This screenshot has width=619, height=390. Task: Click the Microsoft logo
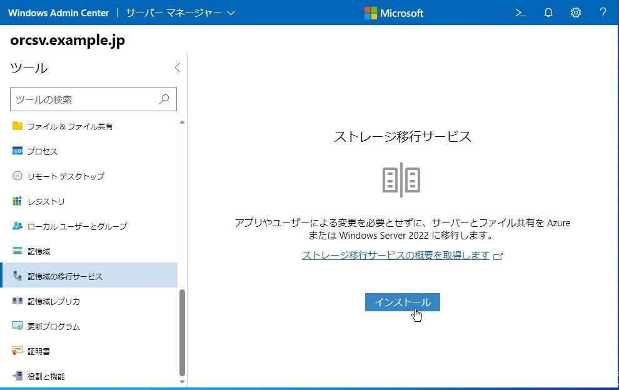point(393,13)
